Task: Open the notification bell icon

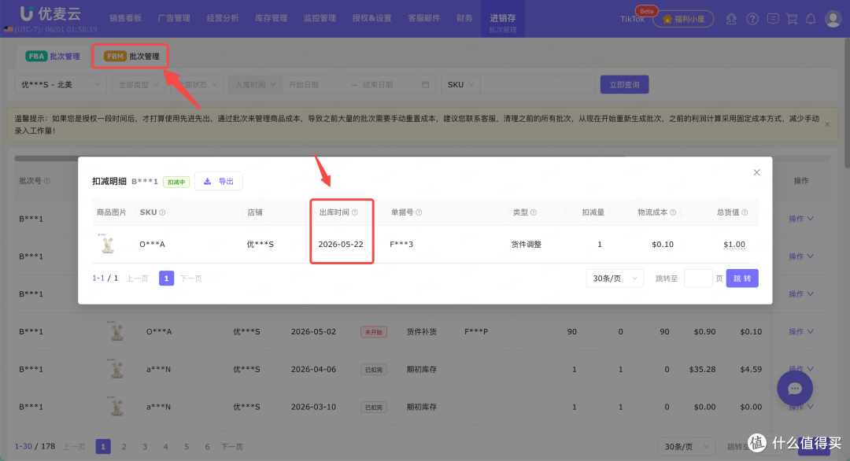Action: tap(811, 20)
